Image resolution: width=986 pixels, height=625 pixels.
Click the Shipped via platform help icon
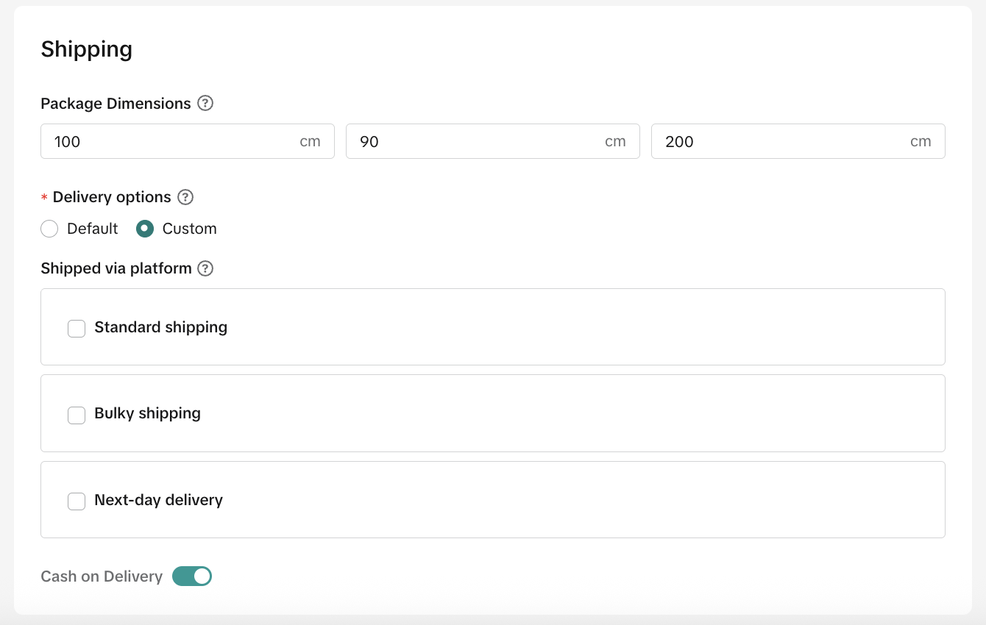pyautogui.click(x=206, y=268)
